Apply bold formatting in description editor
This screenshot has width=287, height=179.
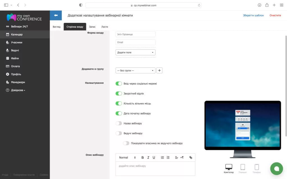point(142,157)
